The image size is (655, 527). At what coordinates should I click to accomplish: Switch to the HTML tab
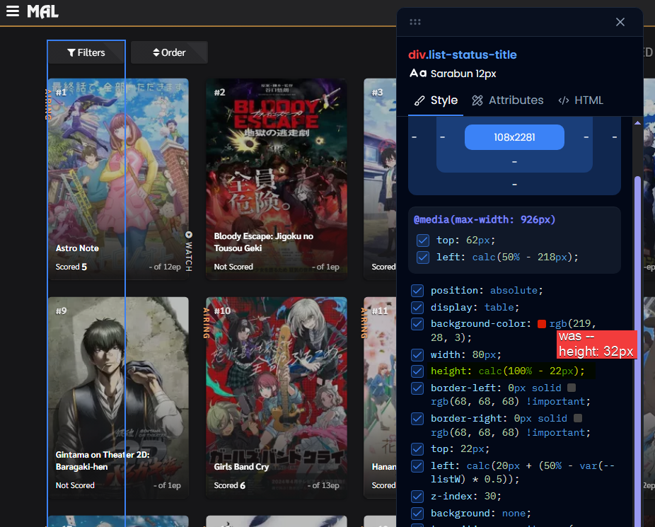(x=581, y=100)
